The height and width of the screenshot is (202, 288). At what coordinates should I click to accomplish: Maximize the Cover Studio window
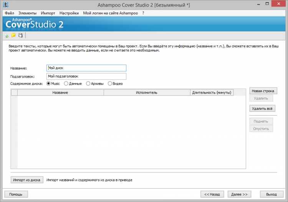(267, 4)
